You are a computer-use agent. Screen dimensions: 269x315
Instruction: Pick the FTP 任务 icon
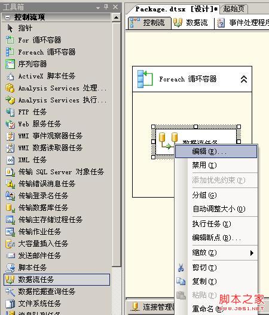(10, 112)
